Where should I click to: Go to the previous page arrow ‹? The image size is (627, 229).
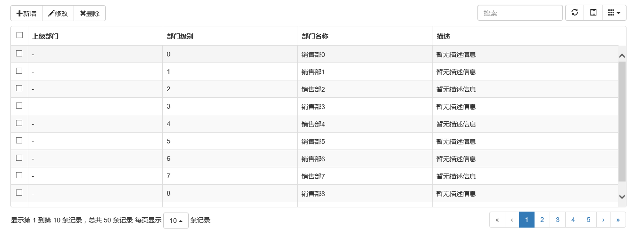tap(512, 220)
